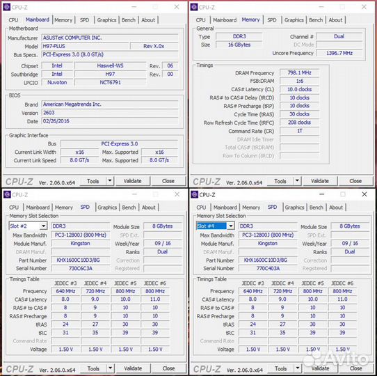Switch to the SPD tab in the Memory window
Viewport: 377px width, 376px height.
click(272, 20)
